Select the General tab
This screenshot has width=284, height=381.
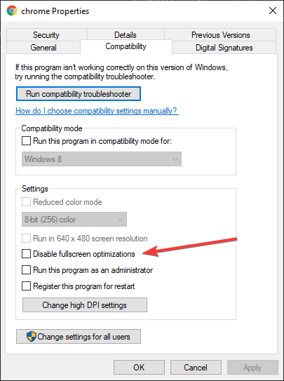43,48
